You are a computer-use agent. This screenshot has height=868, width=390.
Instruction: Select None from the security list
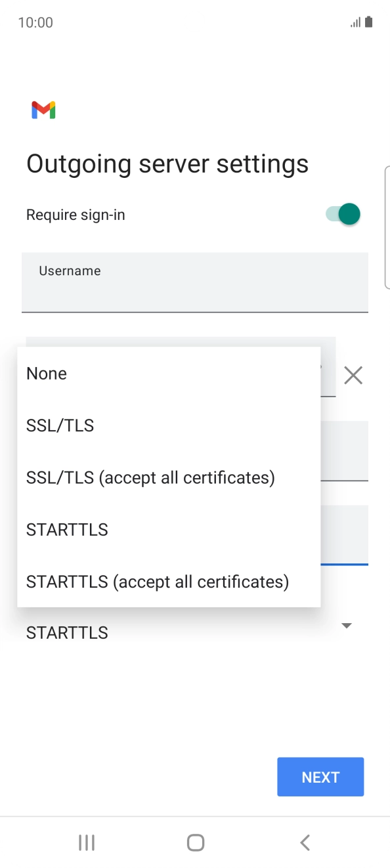(46, 373)
